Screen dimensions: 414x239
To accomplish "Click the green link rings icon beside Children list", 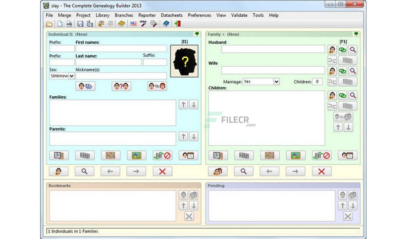I will coord(343,95).
